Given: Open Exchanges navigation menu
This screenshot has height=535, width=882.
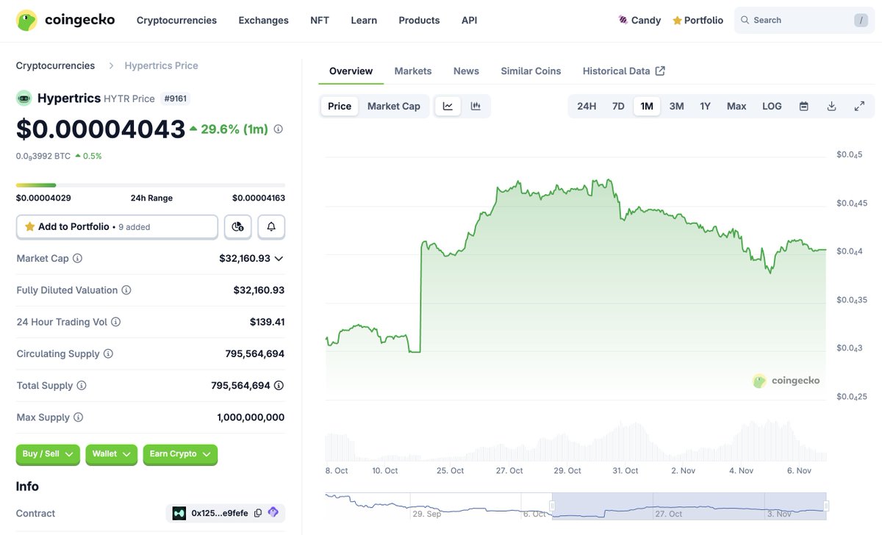Looking at the screenshot, I should (x=264, y=21).
